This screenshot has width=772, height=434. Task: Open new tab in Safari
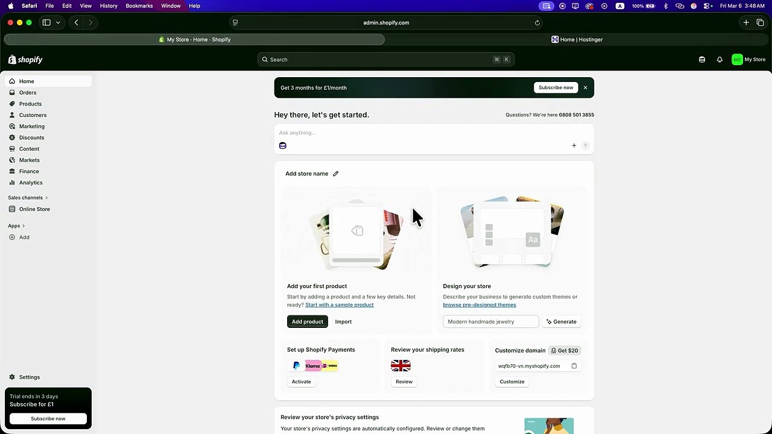(746, 23)
